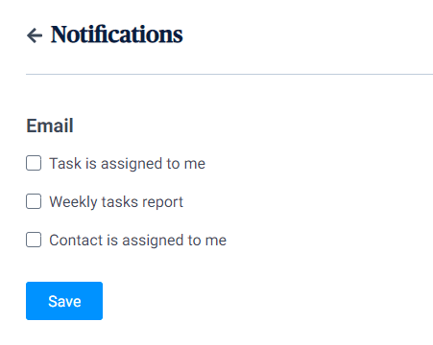Click the 'Task is assigned to me' label text
This screenshot has height=345, width=433.
(127, 164)
